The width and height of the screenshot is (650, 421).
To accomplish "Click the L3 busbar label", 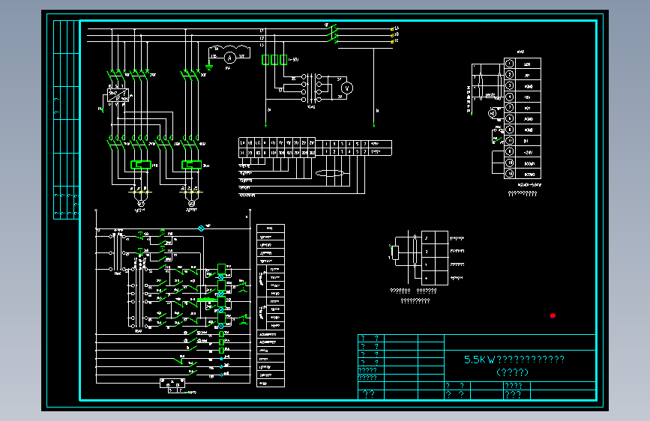I will (x=262, y=45).
